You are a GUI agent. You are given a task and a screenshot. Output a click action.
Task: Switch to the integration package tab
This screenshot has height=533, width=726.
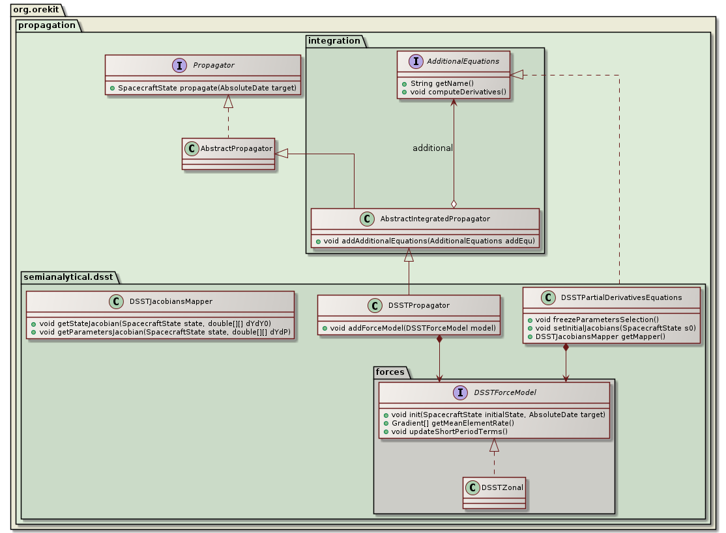pyautogui.click(x=333, y=40)
